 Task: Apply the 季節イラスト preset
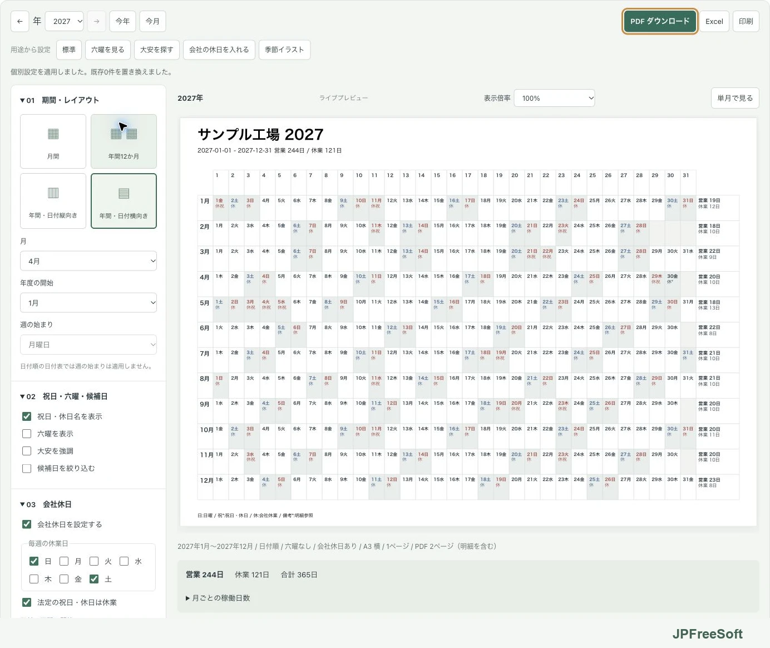pyautogui.click(x=284, y=50)
